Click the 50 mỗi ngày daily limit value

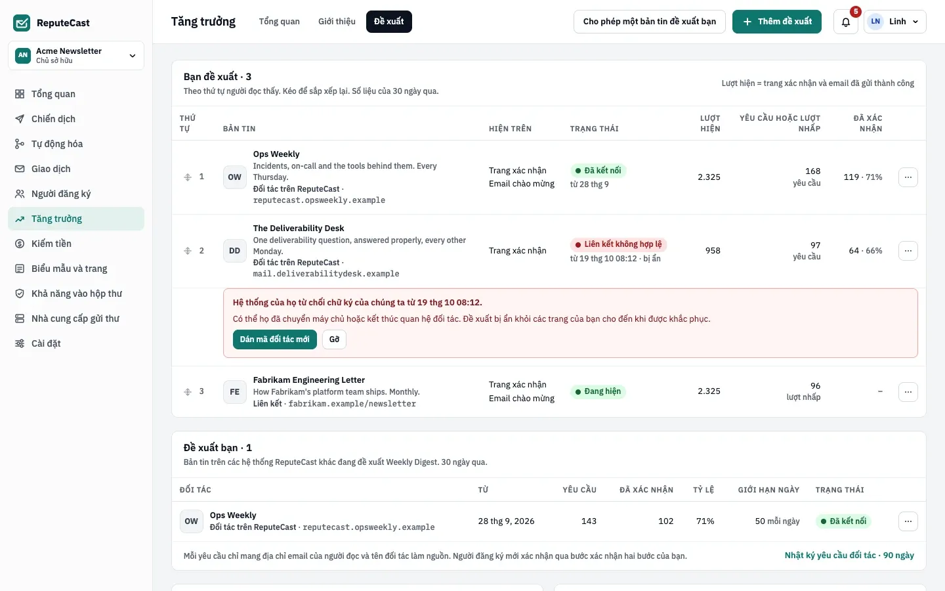pyautogui.click(x=778, y=521)
